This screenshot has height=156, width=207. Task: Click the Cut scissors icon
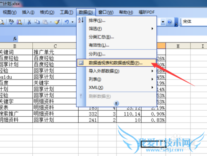click(29, 22)
